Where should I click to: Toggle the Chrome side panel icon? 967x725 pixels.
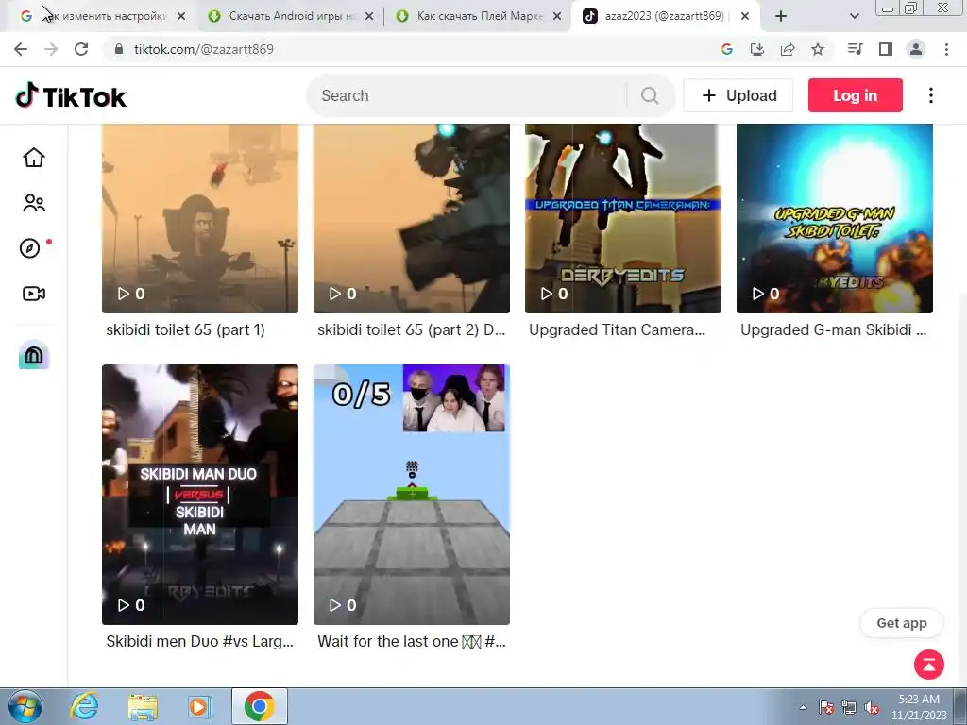(886, 49)
